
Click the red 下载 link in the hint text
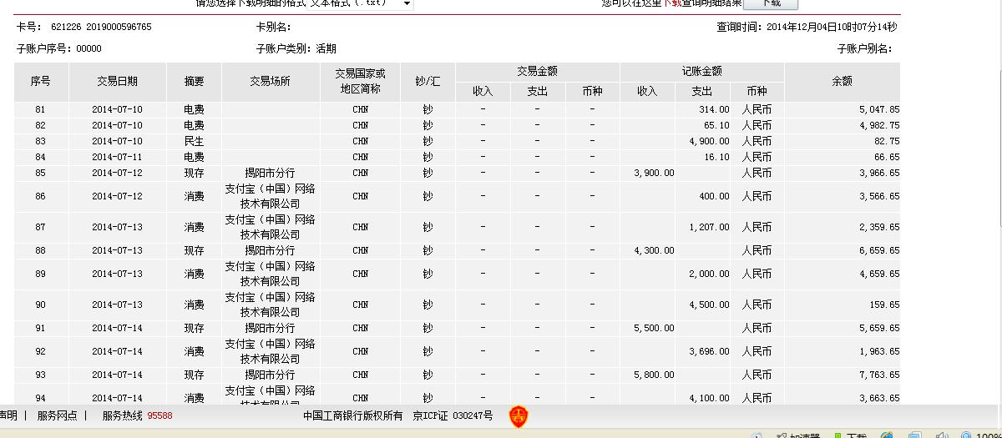[x=672, y=3]
